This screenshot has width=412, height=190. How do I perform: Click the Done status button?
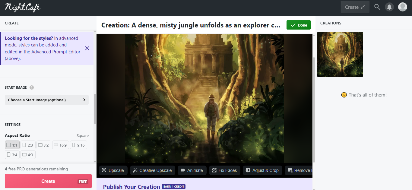(298, 25)
